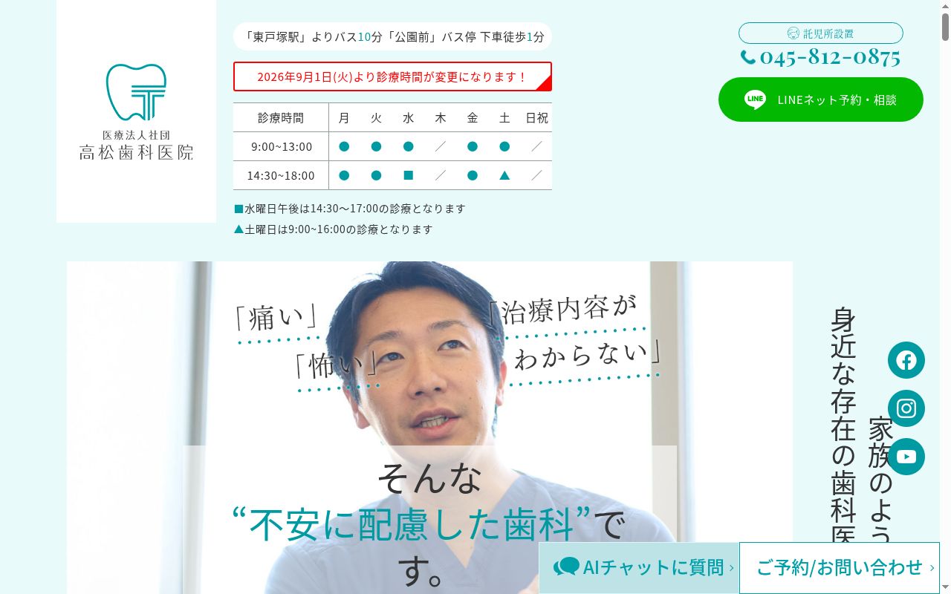
Task: Click the 14:30~18:00 time row label
Action: click(x=281, y=175)
